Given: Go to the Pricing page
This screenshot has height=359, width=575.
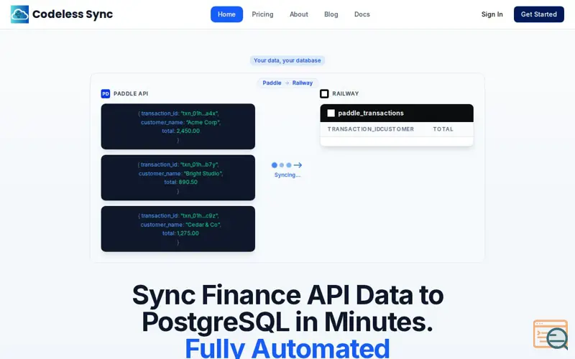Looking at the screenshot, I should pos(262,14).
